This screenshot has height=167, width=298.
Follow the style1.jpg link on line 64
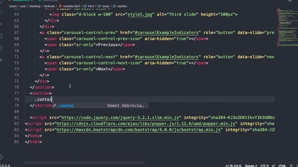[140, 14]
